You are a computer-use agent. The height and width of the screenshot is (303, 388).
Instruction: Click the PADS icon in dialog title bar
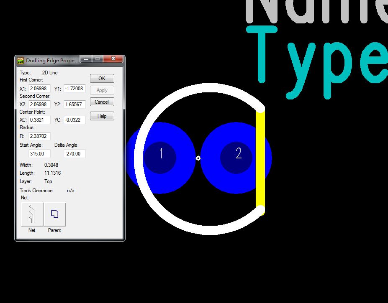[21, 61]
